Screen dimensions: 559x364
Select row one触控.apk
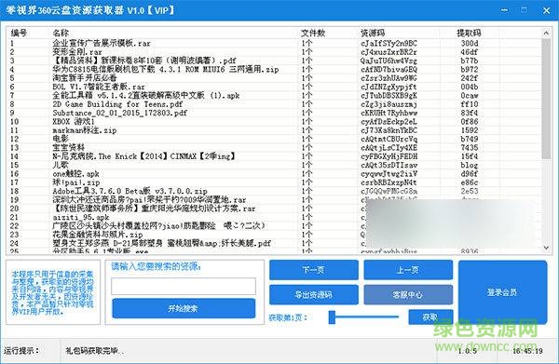click(x=275, y=174)
